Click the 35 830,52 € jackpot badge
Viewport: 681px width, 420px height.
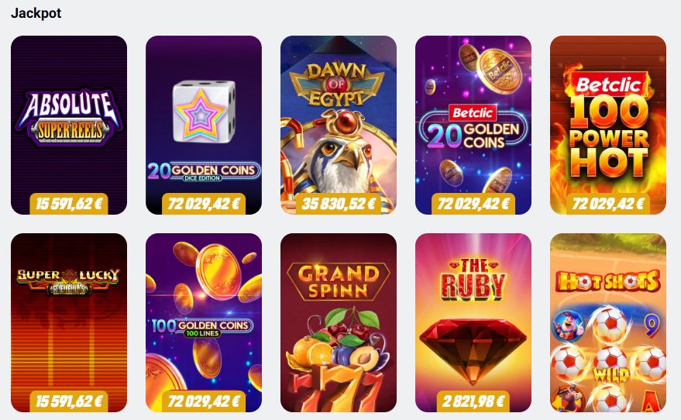(339, 204)
